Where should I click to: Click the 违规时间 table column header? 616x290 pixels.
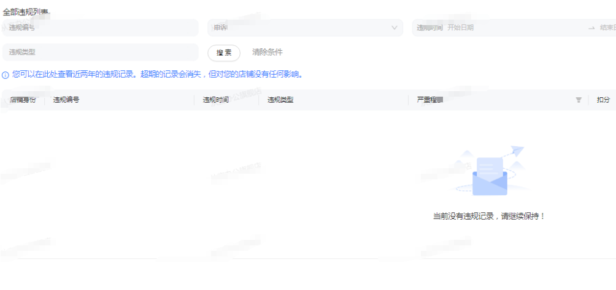216,100
